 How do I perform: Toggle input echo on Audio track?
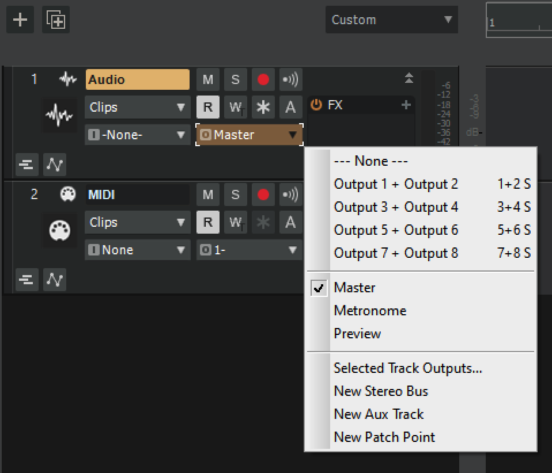point(290,79)
